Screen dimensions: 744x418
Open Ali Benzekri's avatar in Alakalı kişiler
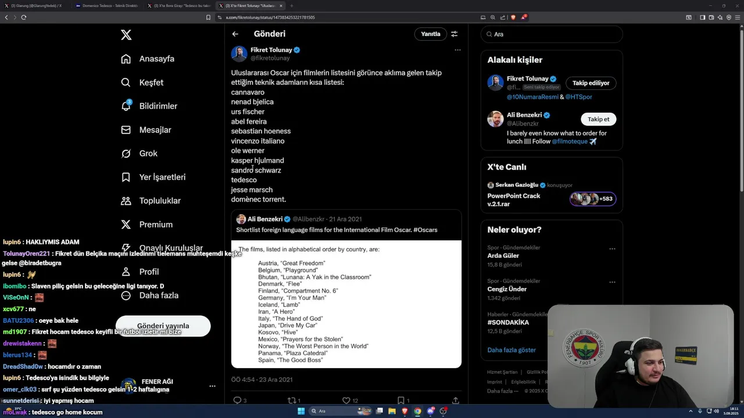point(495,119)
